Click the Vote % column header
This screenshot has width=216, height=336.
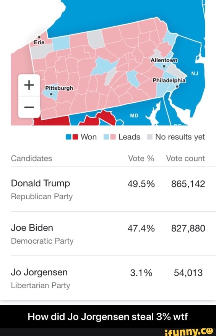pyautogui.click(x=141, y=158)
